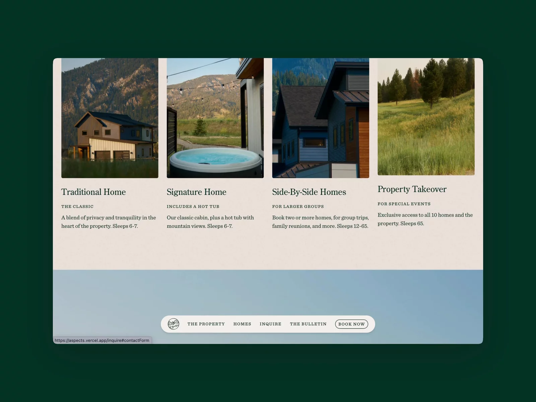The height and width of the screenshot is (402, 536).
Task: Open The Property nav menu item
Action: tap(206, 324)
